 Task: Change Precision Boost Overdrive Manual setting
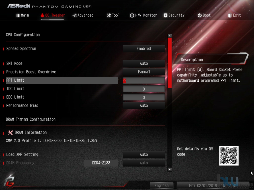click(144, 72)
